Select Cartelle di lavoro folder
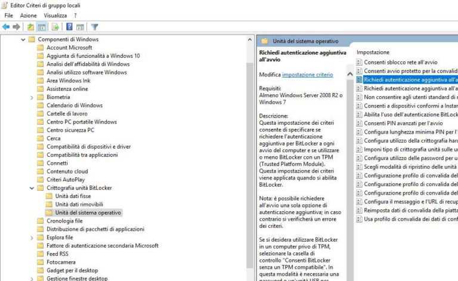Viewport: 458px width, 281px height. click(67, 113)
